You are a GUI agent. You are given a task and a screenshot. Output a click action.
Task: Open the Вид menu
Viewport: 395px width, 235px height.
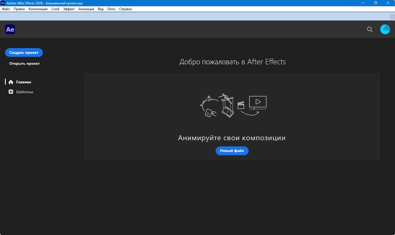click(x=101, y=9)
